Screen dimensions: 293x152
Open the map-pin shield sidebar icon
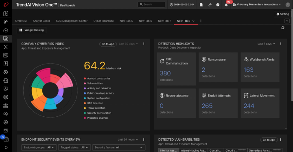tap(6, 13)
